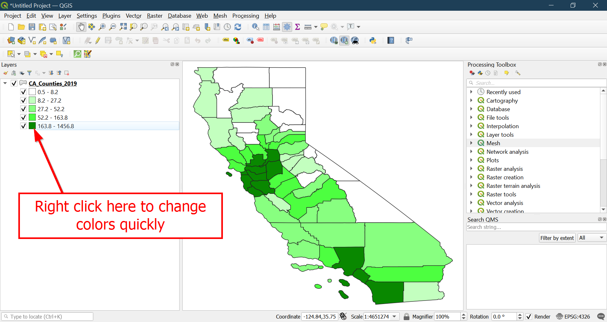This screenshot has height=322, width=607.
Task: Toggle the 0.5 - 8.2 class checkbox
Action: click(x=23, y=92)
